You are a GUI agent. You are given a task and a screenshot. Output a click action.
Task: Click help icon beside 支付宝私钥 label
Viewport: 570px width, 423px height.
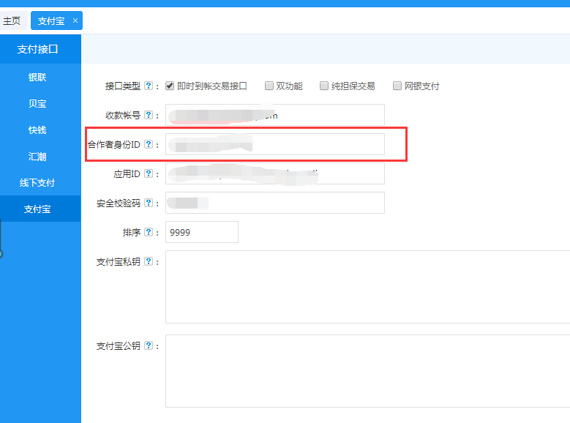(x=149, y=261)
